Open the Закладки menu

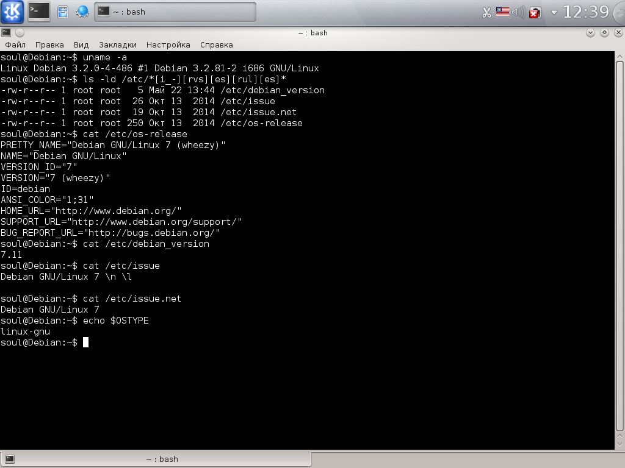pos(118,44)
